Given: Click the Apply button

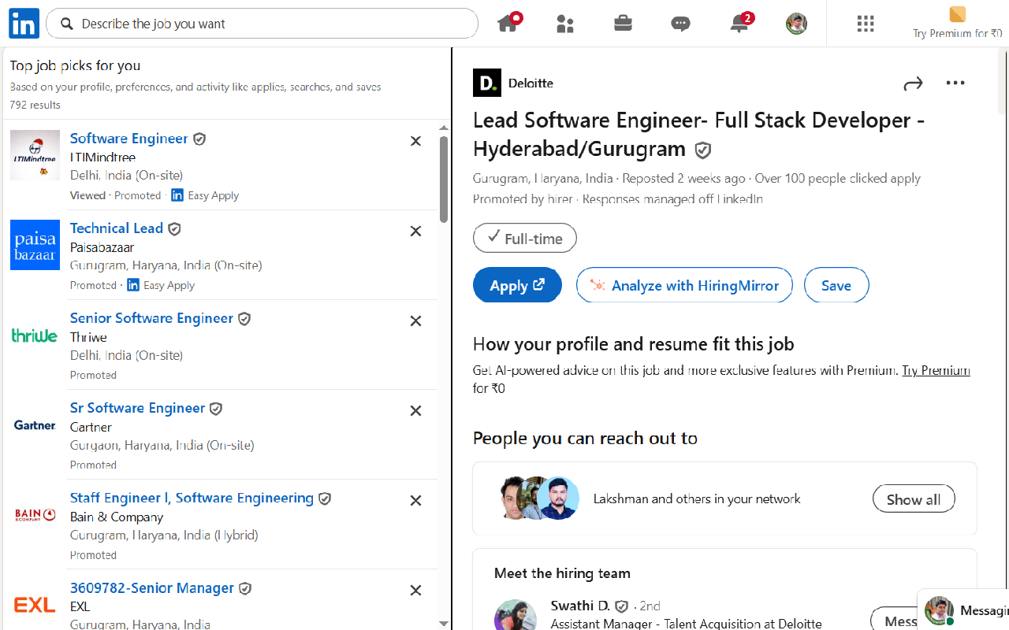Looking at the screenshot, I should tap(517, 284).
